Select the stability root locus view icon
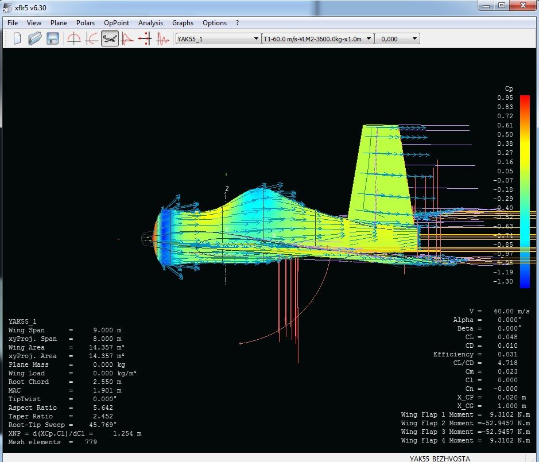Viewport: 539px width, 462px height. (145, 38)
